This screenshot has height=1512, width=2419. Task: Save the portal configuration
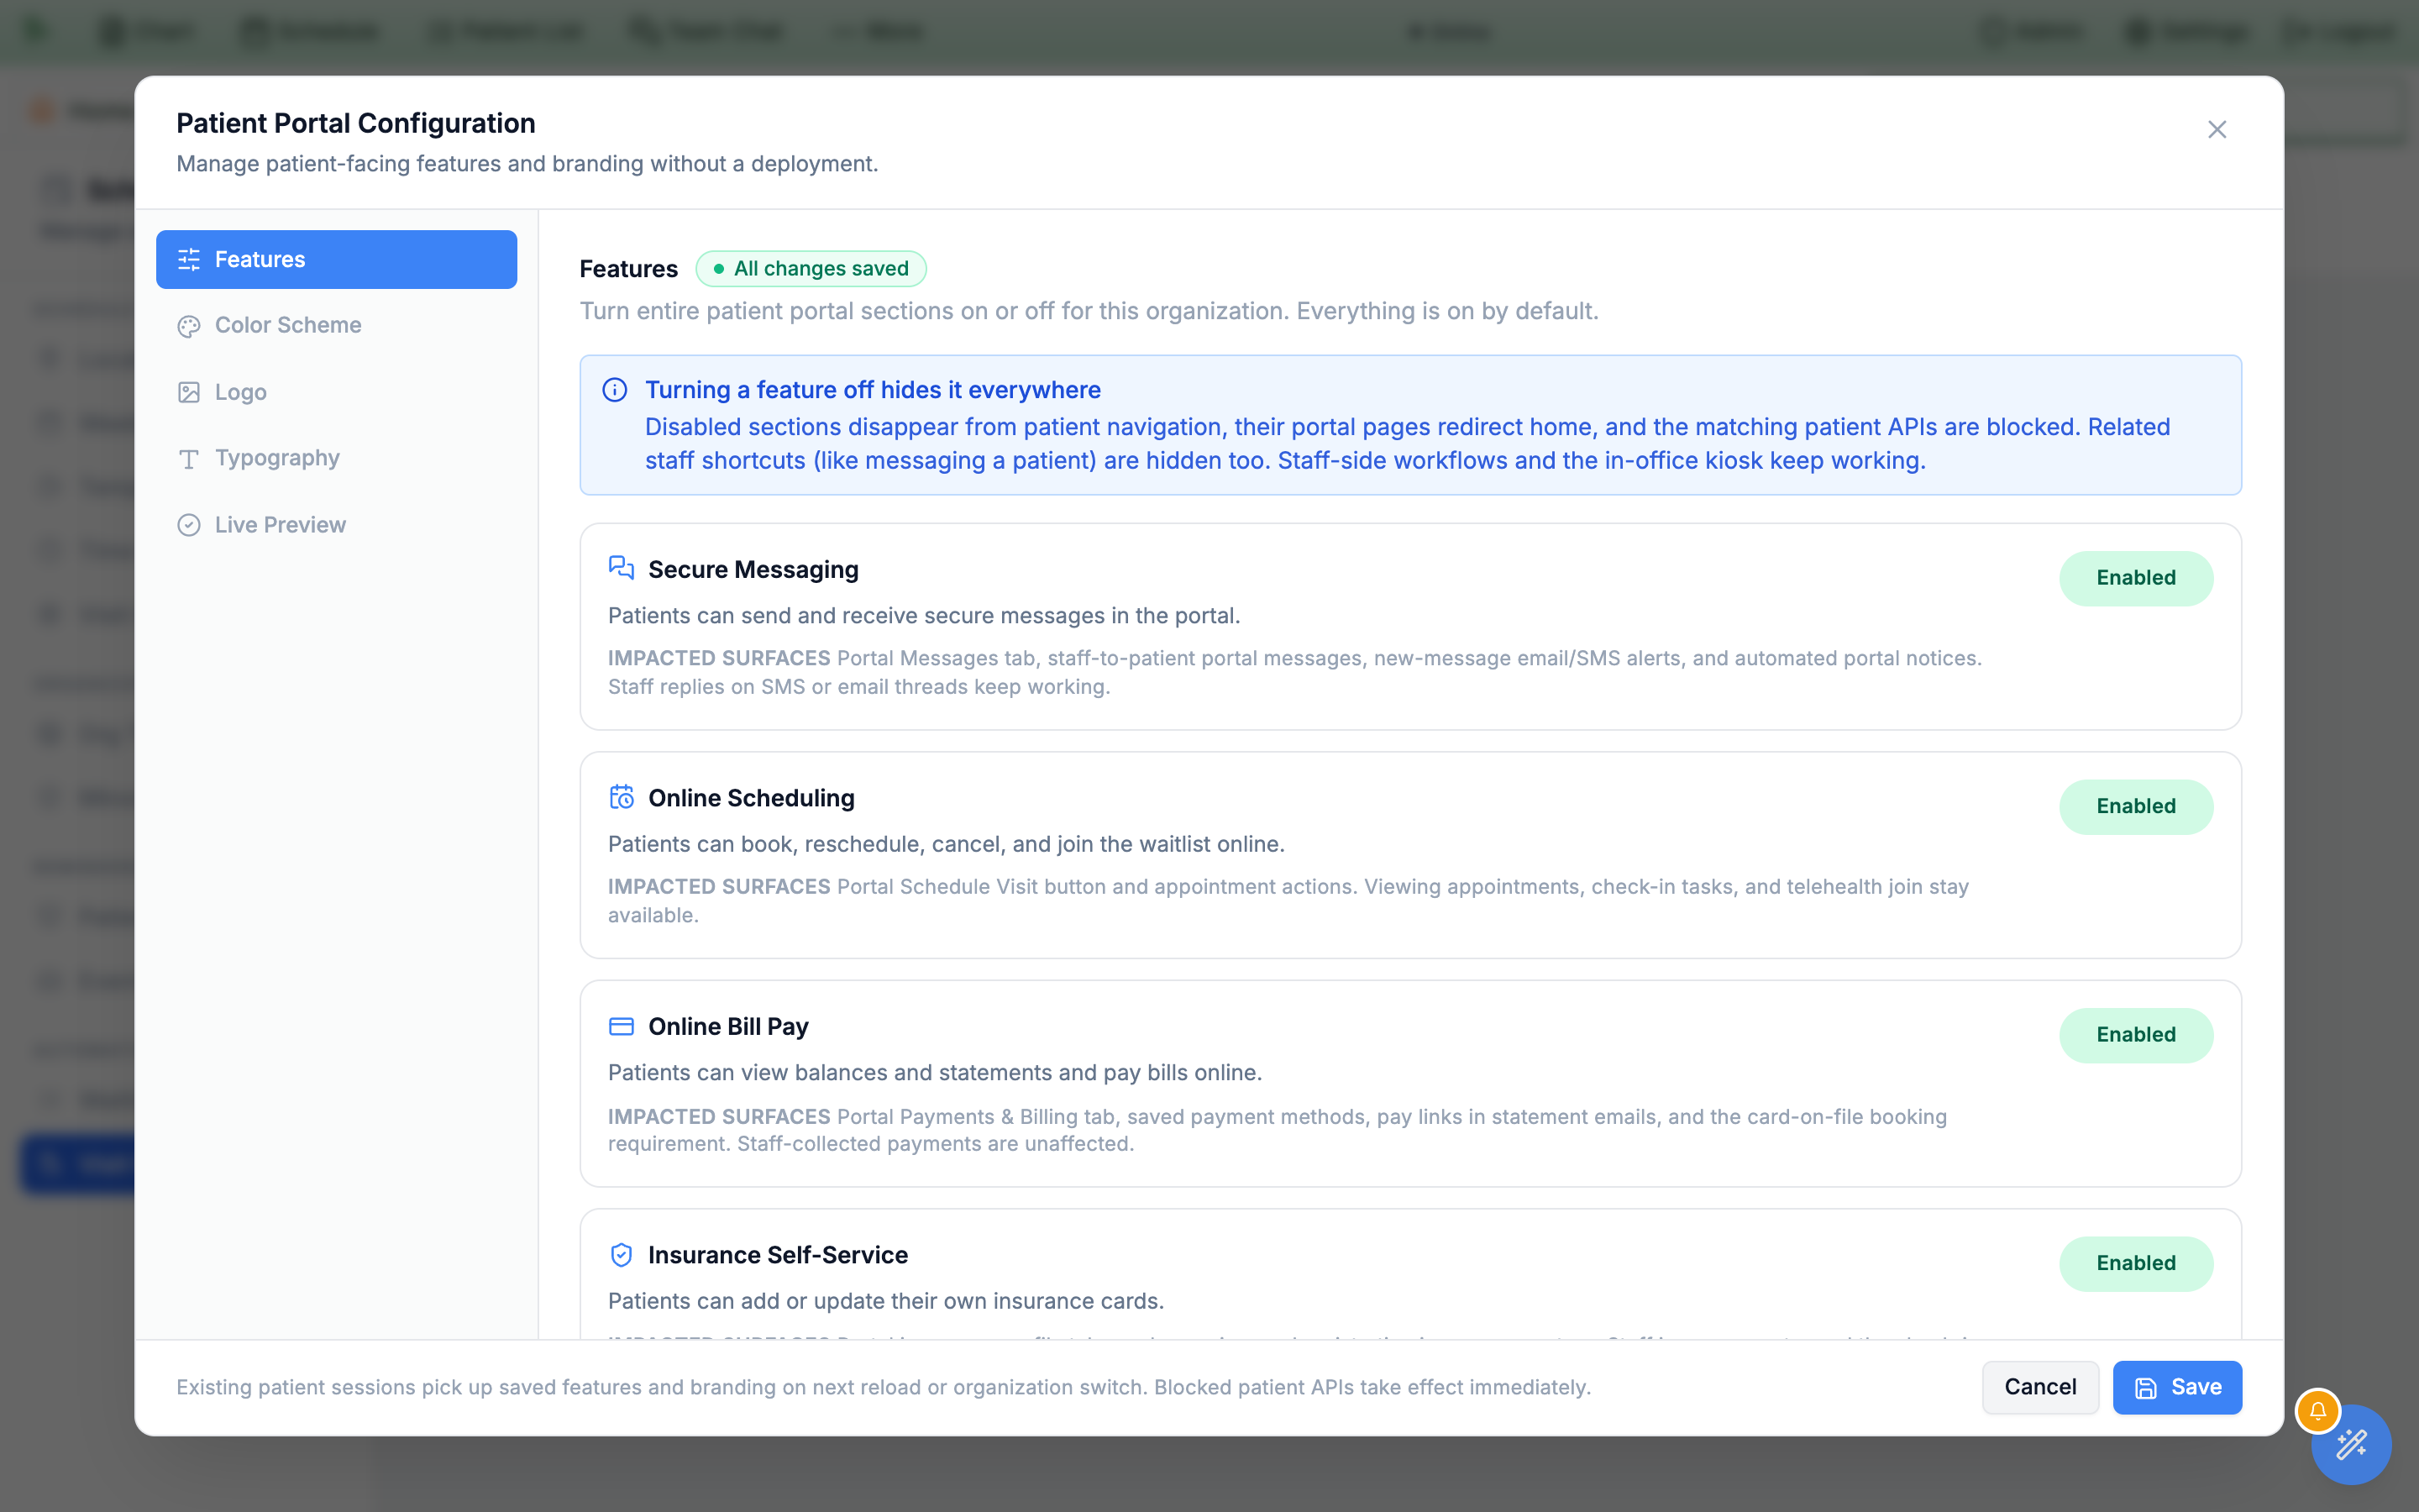point(2177,1387)
